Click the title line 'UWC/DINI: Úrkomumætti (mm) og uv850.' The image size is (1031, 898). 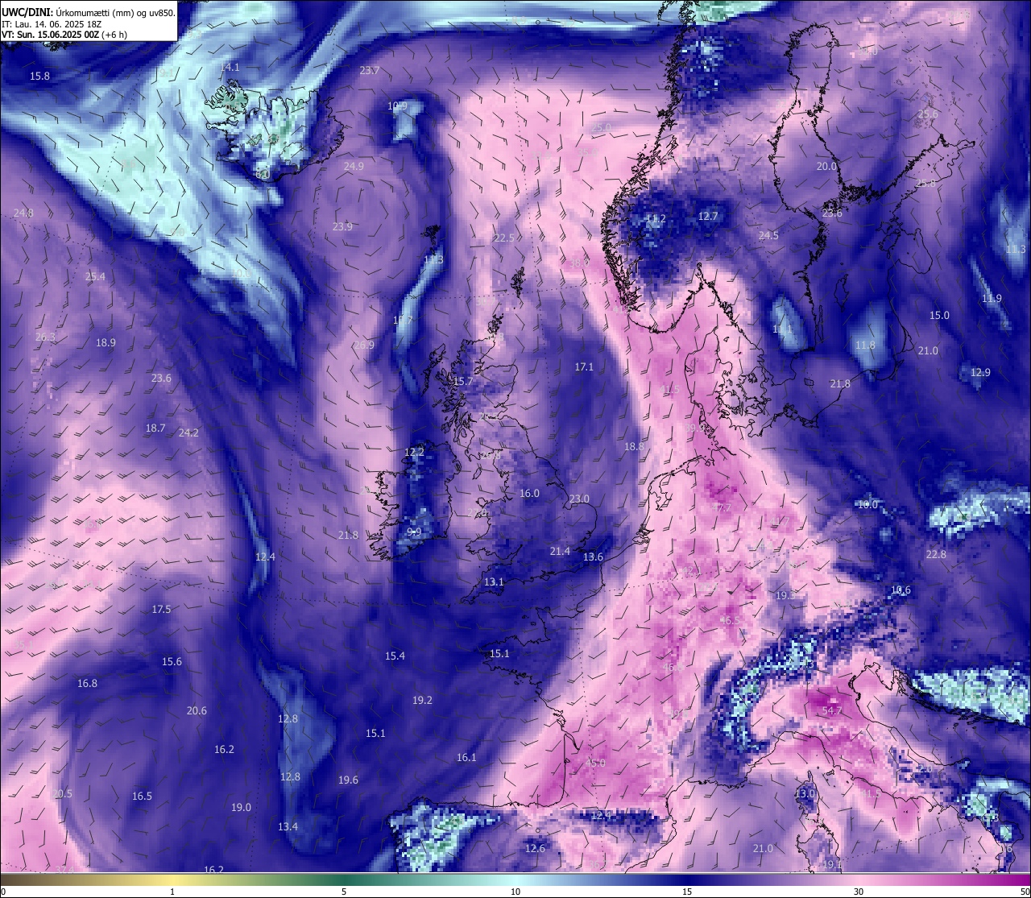pyautogui.click(x=89, y=12)
